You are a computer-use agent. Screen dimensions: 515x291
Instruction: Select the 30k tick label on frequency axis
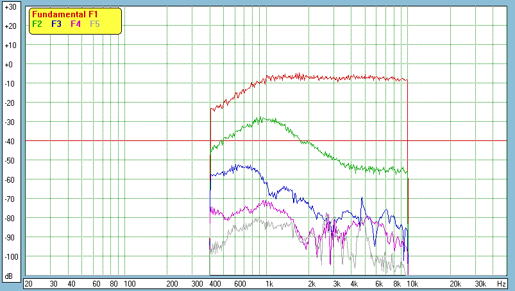coord(479,283)
